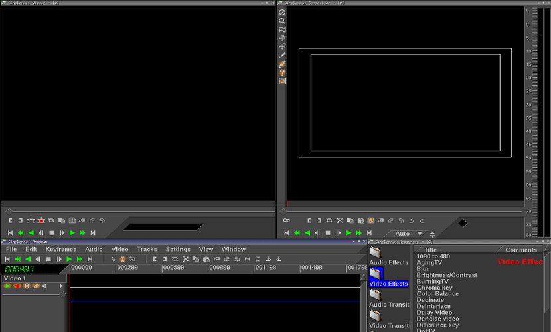This screenshot has height=332, width=551.
Task: Select the edit mask tool in Compositor
Action: click(282, 30)
